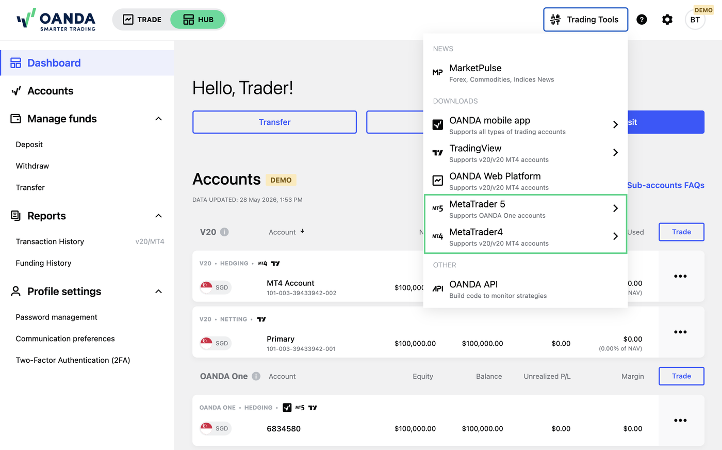The image size is (722, 450).
Task: Select OANDA mobile app download
Action: tap(526, 125)
